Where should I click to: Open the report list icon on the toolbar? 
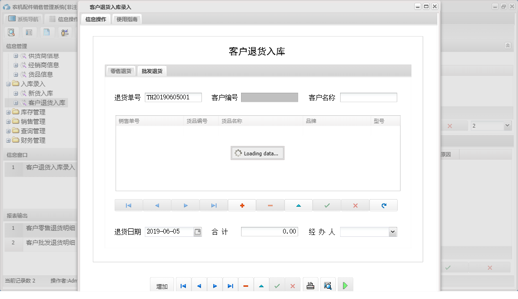(29, 32)
